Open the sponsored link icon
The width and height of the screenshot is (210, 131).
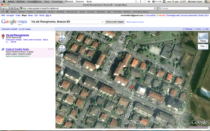3,49
